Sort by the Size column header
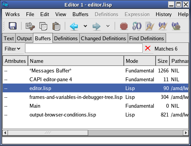 [x=163, y=61]
